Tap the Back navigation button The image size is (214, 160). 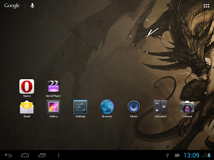8,155
